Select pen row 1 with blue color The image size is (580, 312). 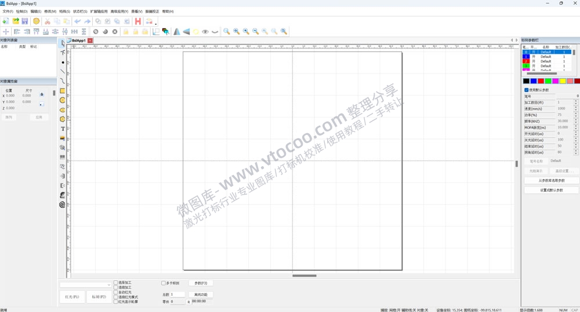point(547,57)
